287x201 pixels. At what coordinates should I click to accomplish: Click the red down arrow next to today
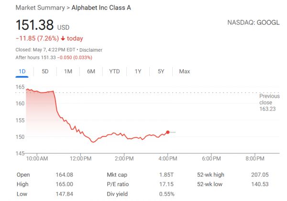[x=62, y=39]
